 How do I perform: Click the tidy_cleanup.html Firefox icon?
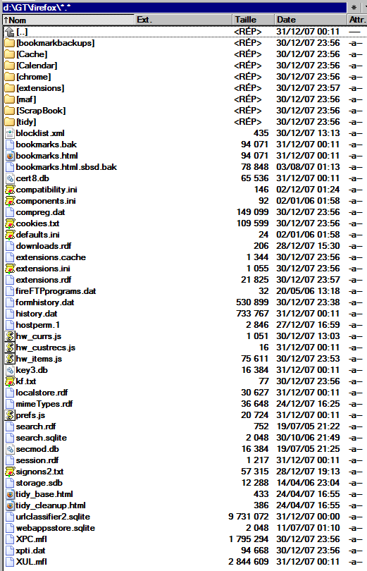10,506
